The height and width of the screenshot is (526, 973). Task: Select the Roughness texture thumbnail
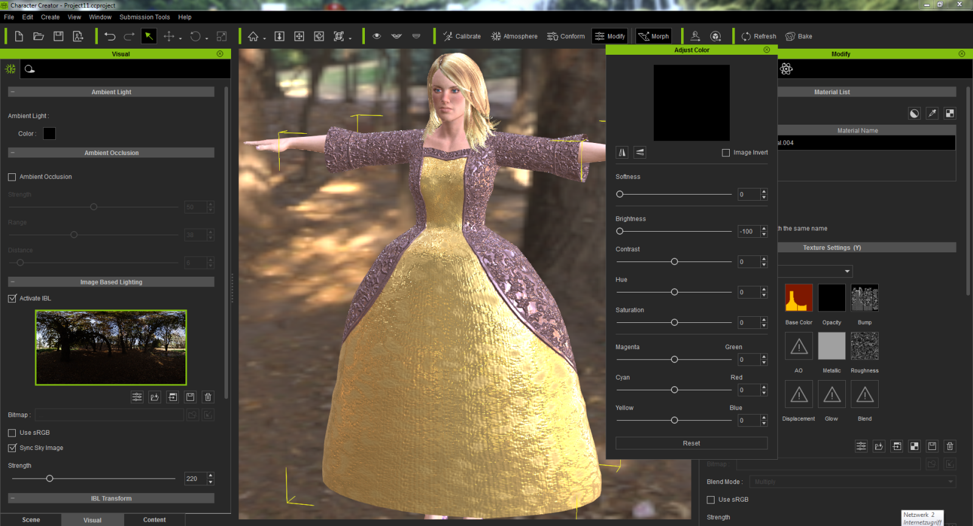864,346
